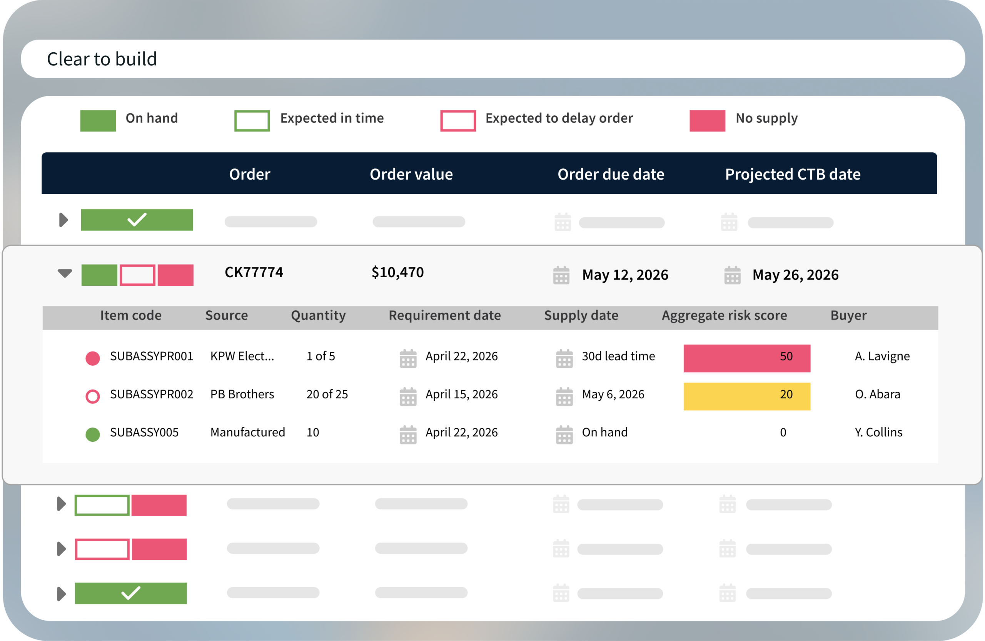Expand the last order row with checkmark

click(61, 594)
